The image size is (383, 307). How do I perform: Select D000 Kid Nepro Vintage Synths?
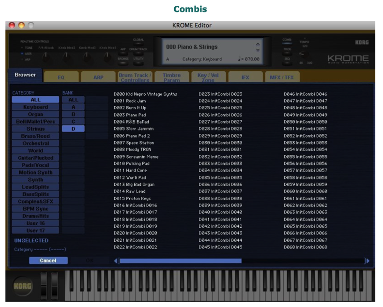[x=145, y=94]
